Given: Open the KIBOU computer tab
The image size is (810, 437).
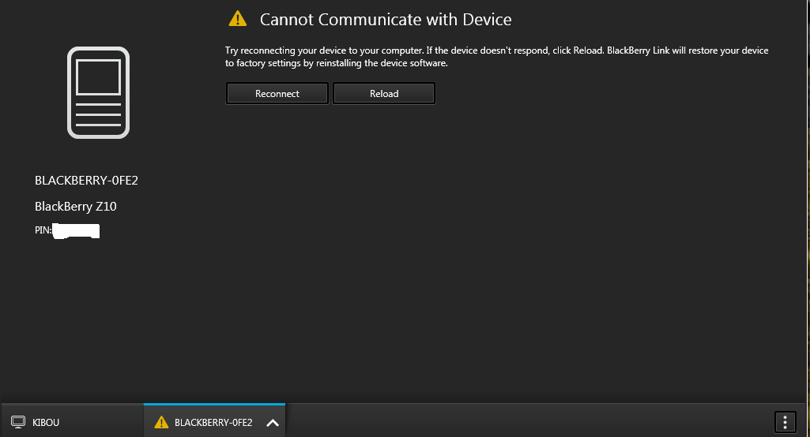Looking at the screenshot, I should coord(72,421).
